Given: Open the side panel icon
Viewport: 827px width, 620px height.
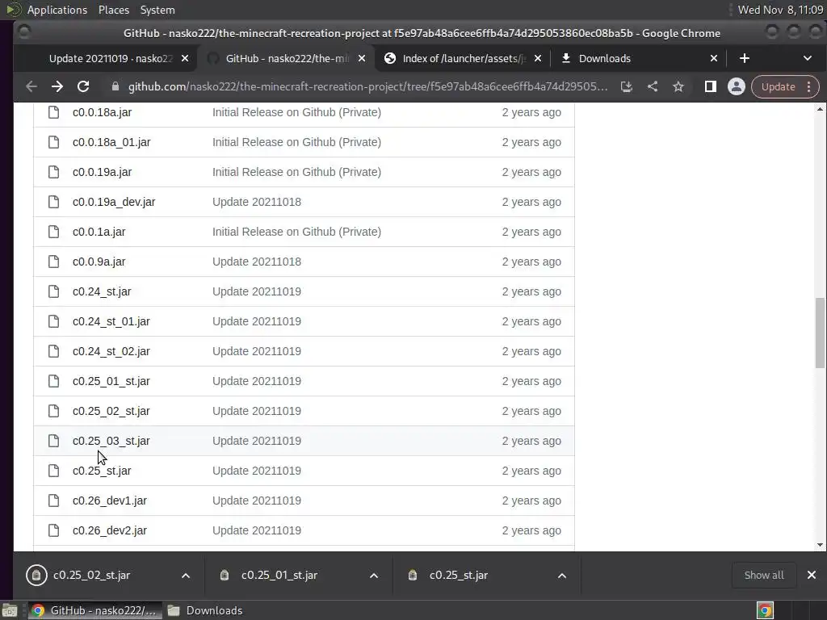Looking at the screenshot, I should (x=711, y=86).
